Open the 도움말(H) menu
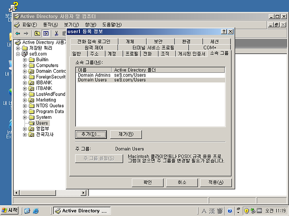Image resolution: width=289 pixels, height=216 pixels. click(x=112, y=25)
